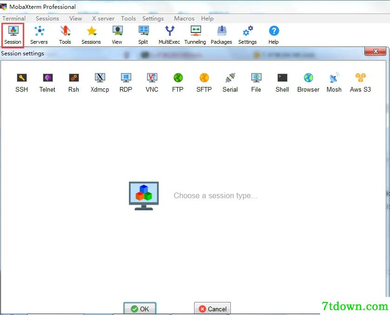Screen dimensions: 390x315
Task: Open the Settings menu in menu bar
Action: pos(153,19)
